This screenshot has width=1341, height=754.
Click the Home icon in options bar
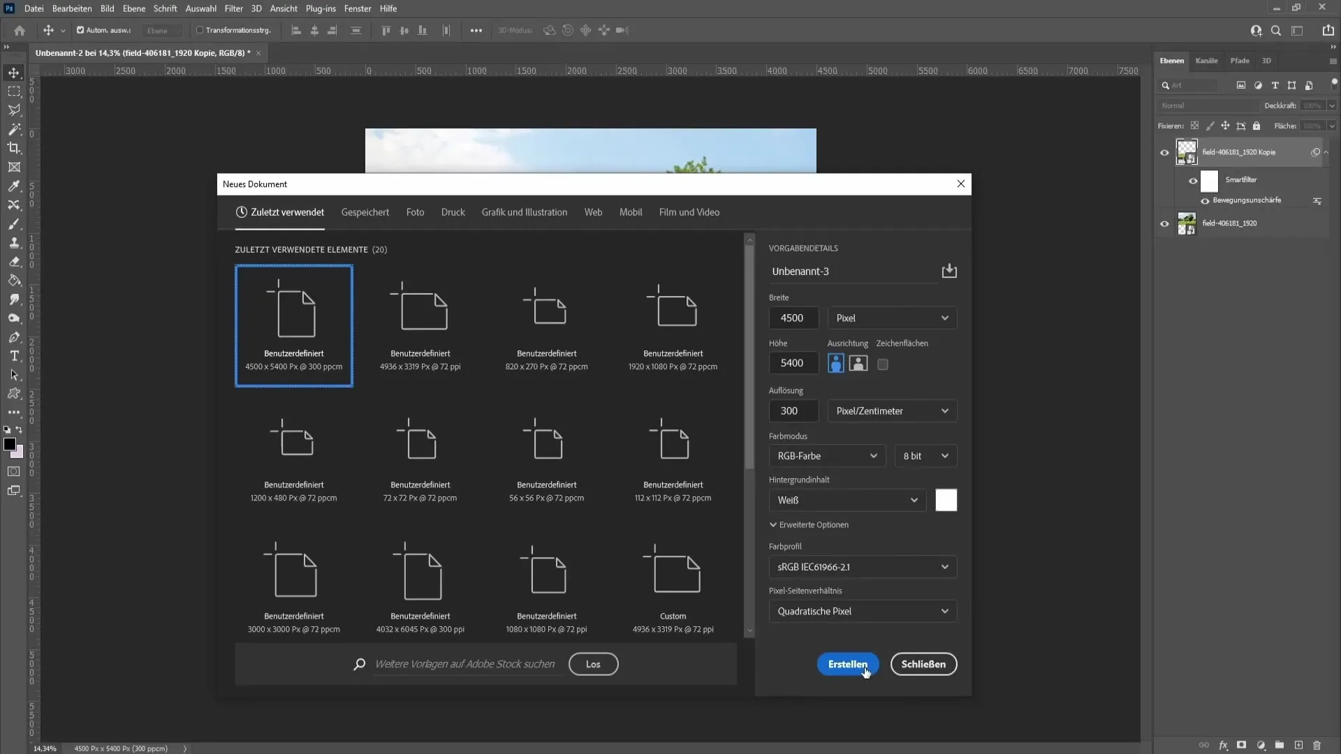point(20,30)
